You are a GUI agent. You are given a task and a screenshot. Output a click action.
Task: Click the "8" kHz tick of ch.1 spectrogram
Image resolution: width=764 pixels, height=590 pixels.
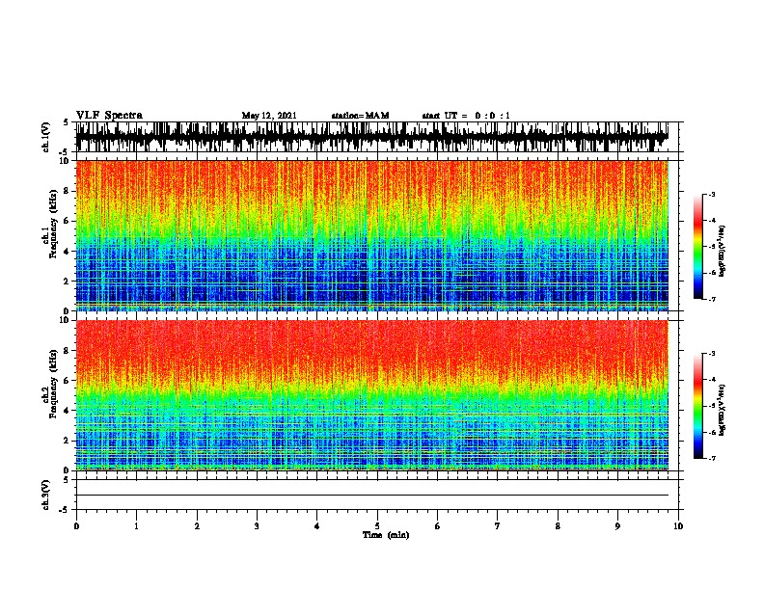pyautogui.click(x=67, y=191)
